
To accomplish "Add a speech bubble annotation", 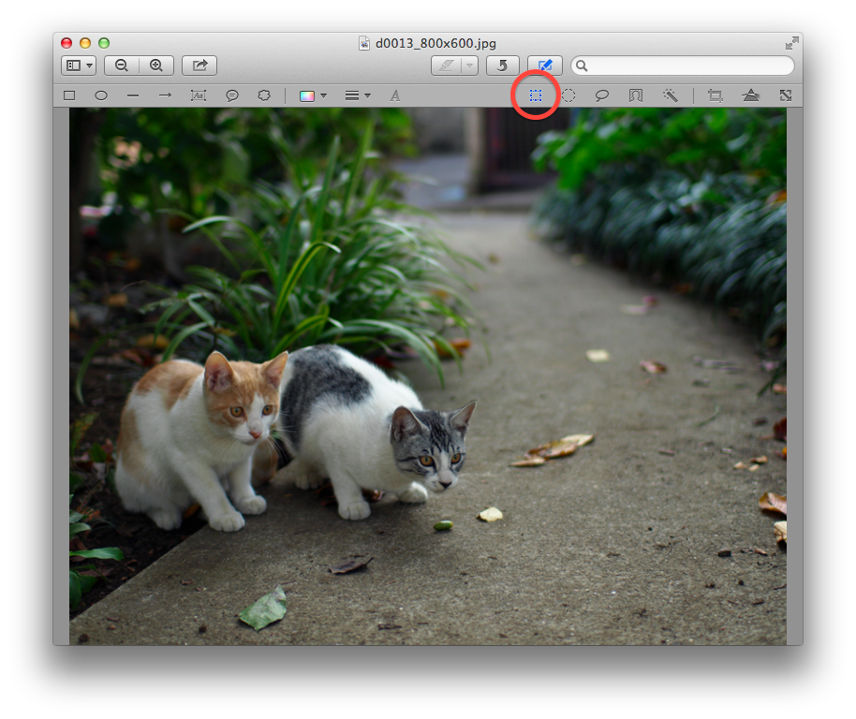I will point(230,95).
